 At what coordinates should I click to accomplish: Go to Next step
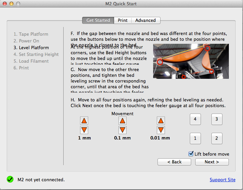tap(212, 162)
